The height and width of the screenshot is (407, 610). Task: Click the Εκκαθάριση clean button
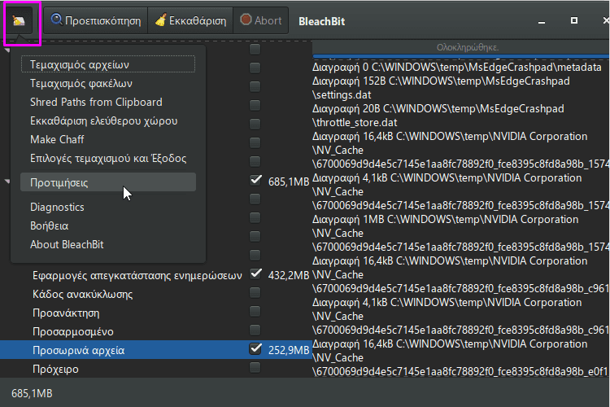[x=190, y=20]
